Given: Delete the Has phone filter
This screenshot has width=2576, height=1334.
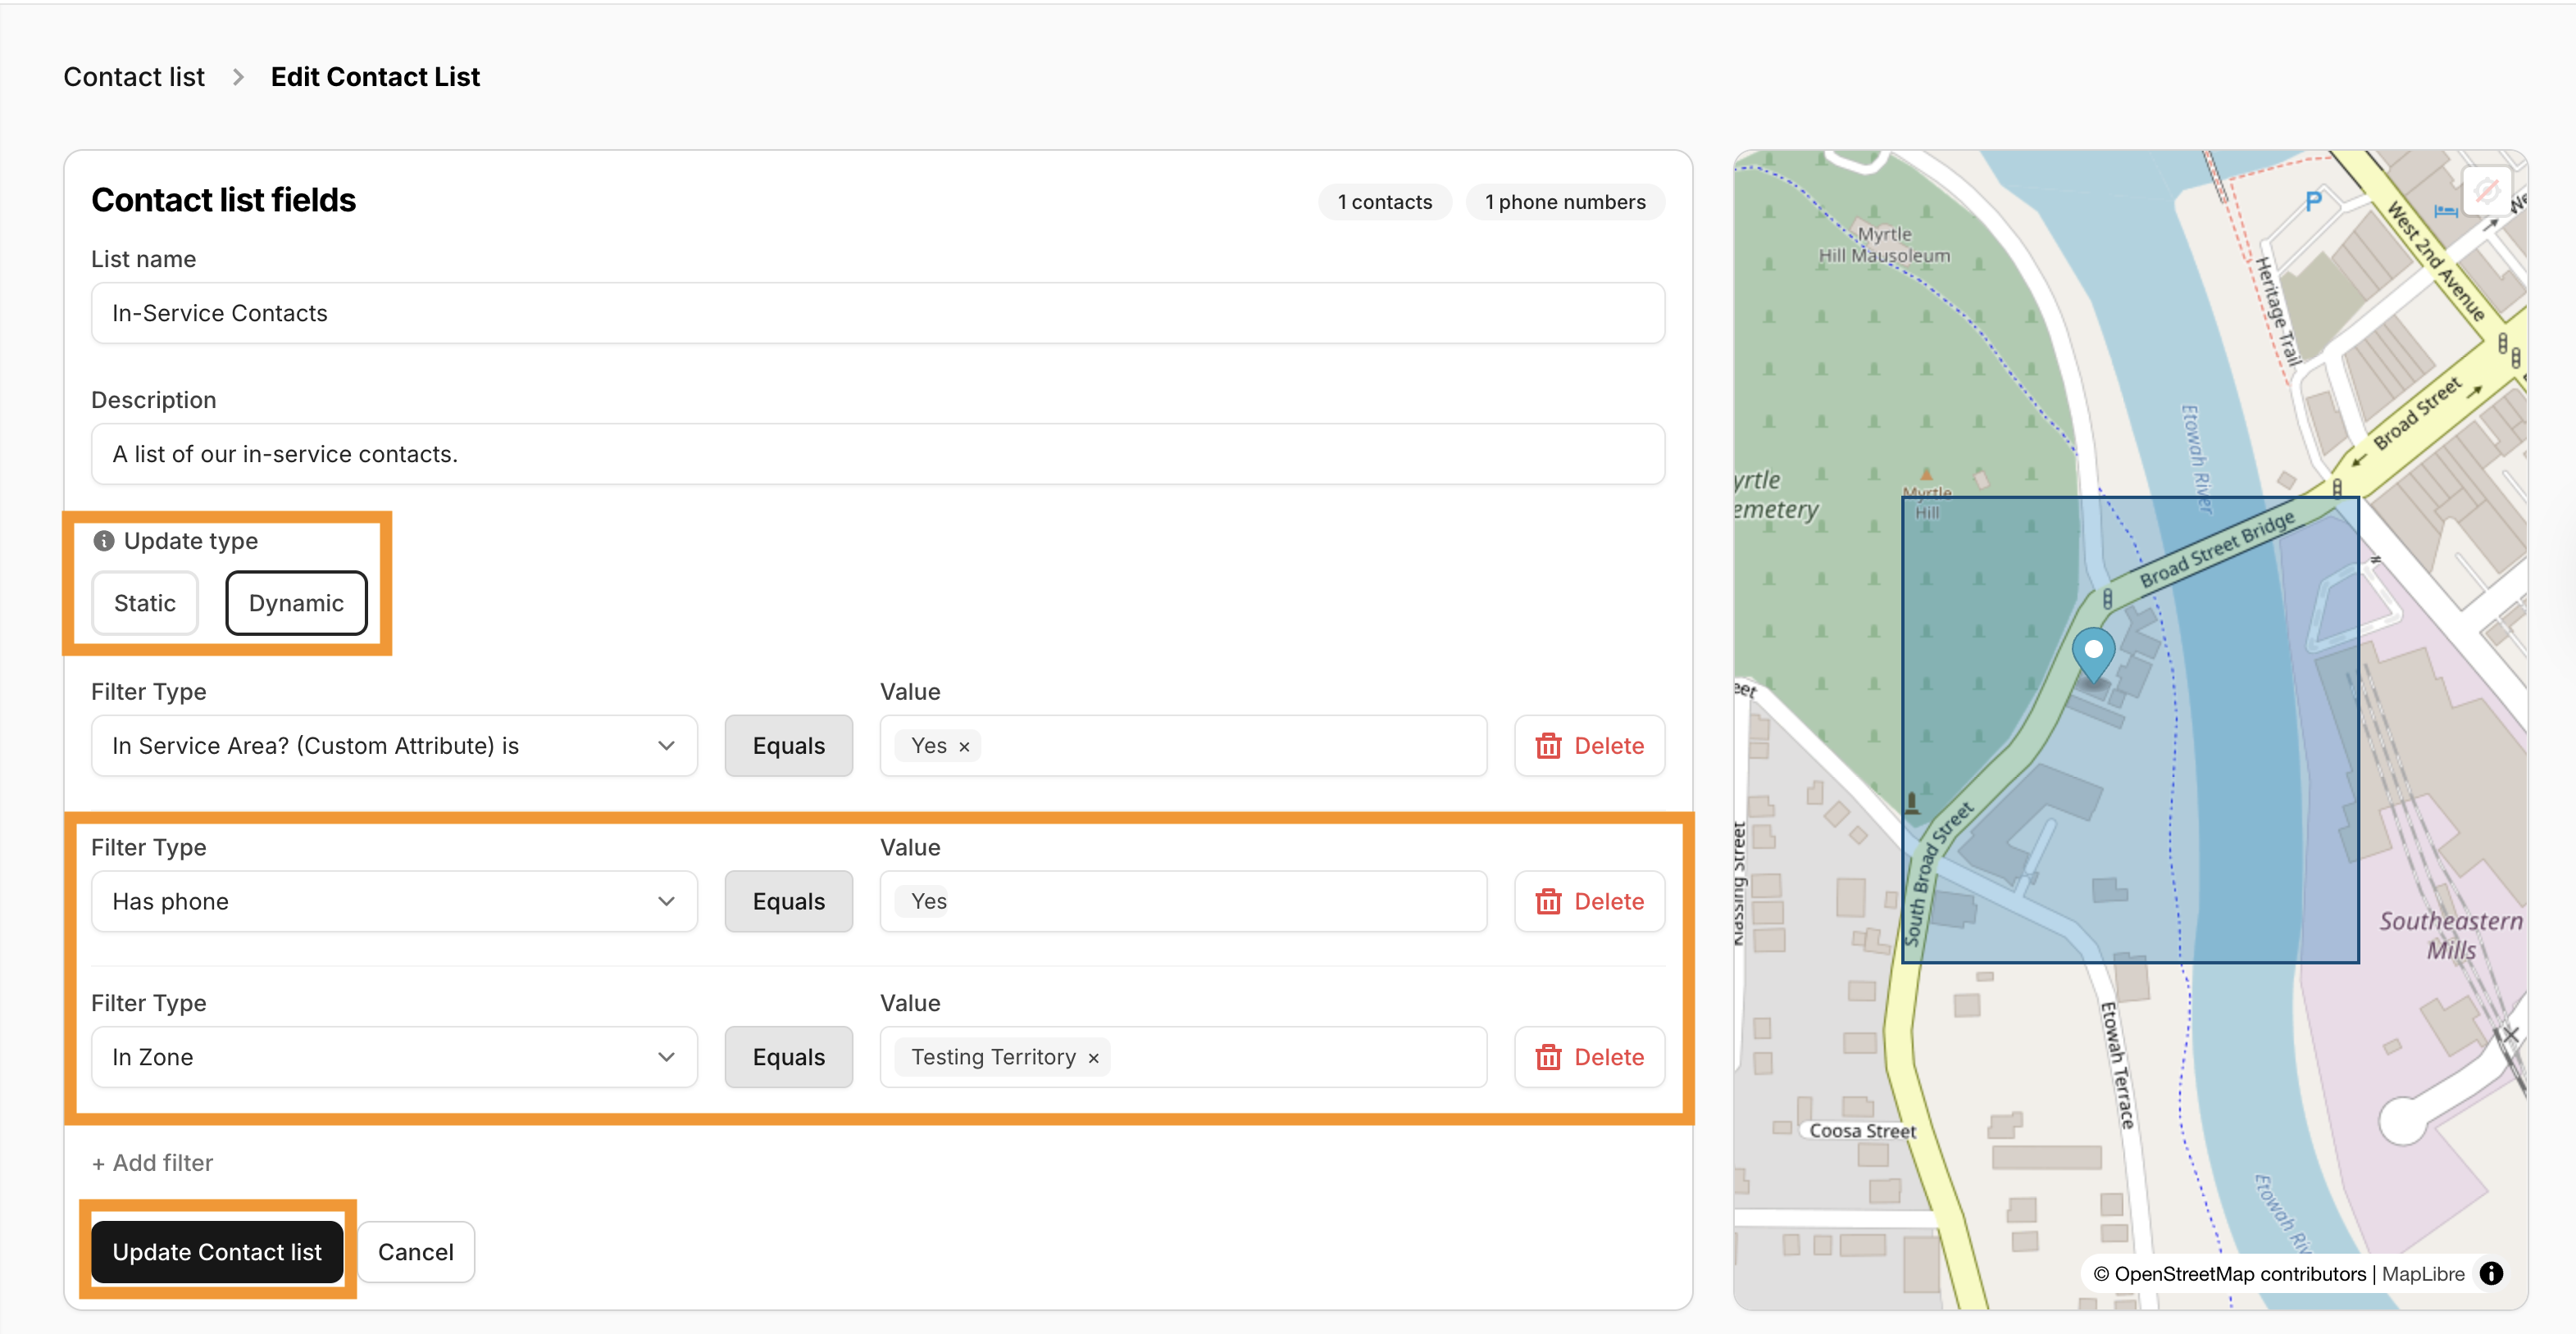Looking at the screenshot, I should point(1588,901).
